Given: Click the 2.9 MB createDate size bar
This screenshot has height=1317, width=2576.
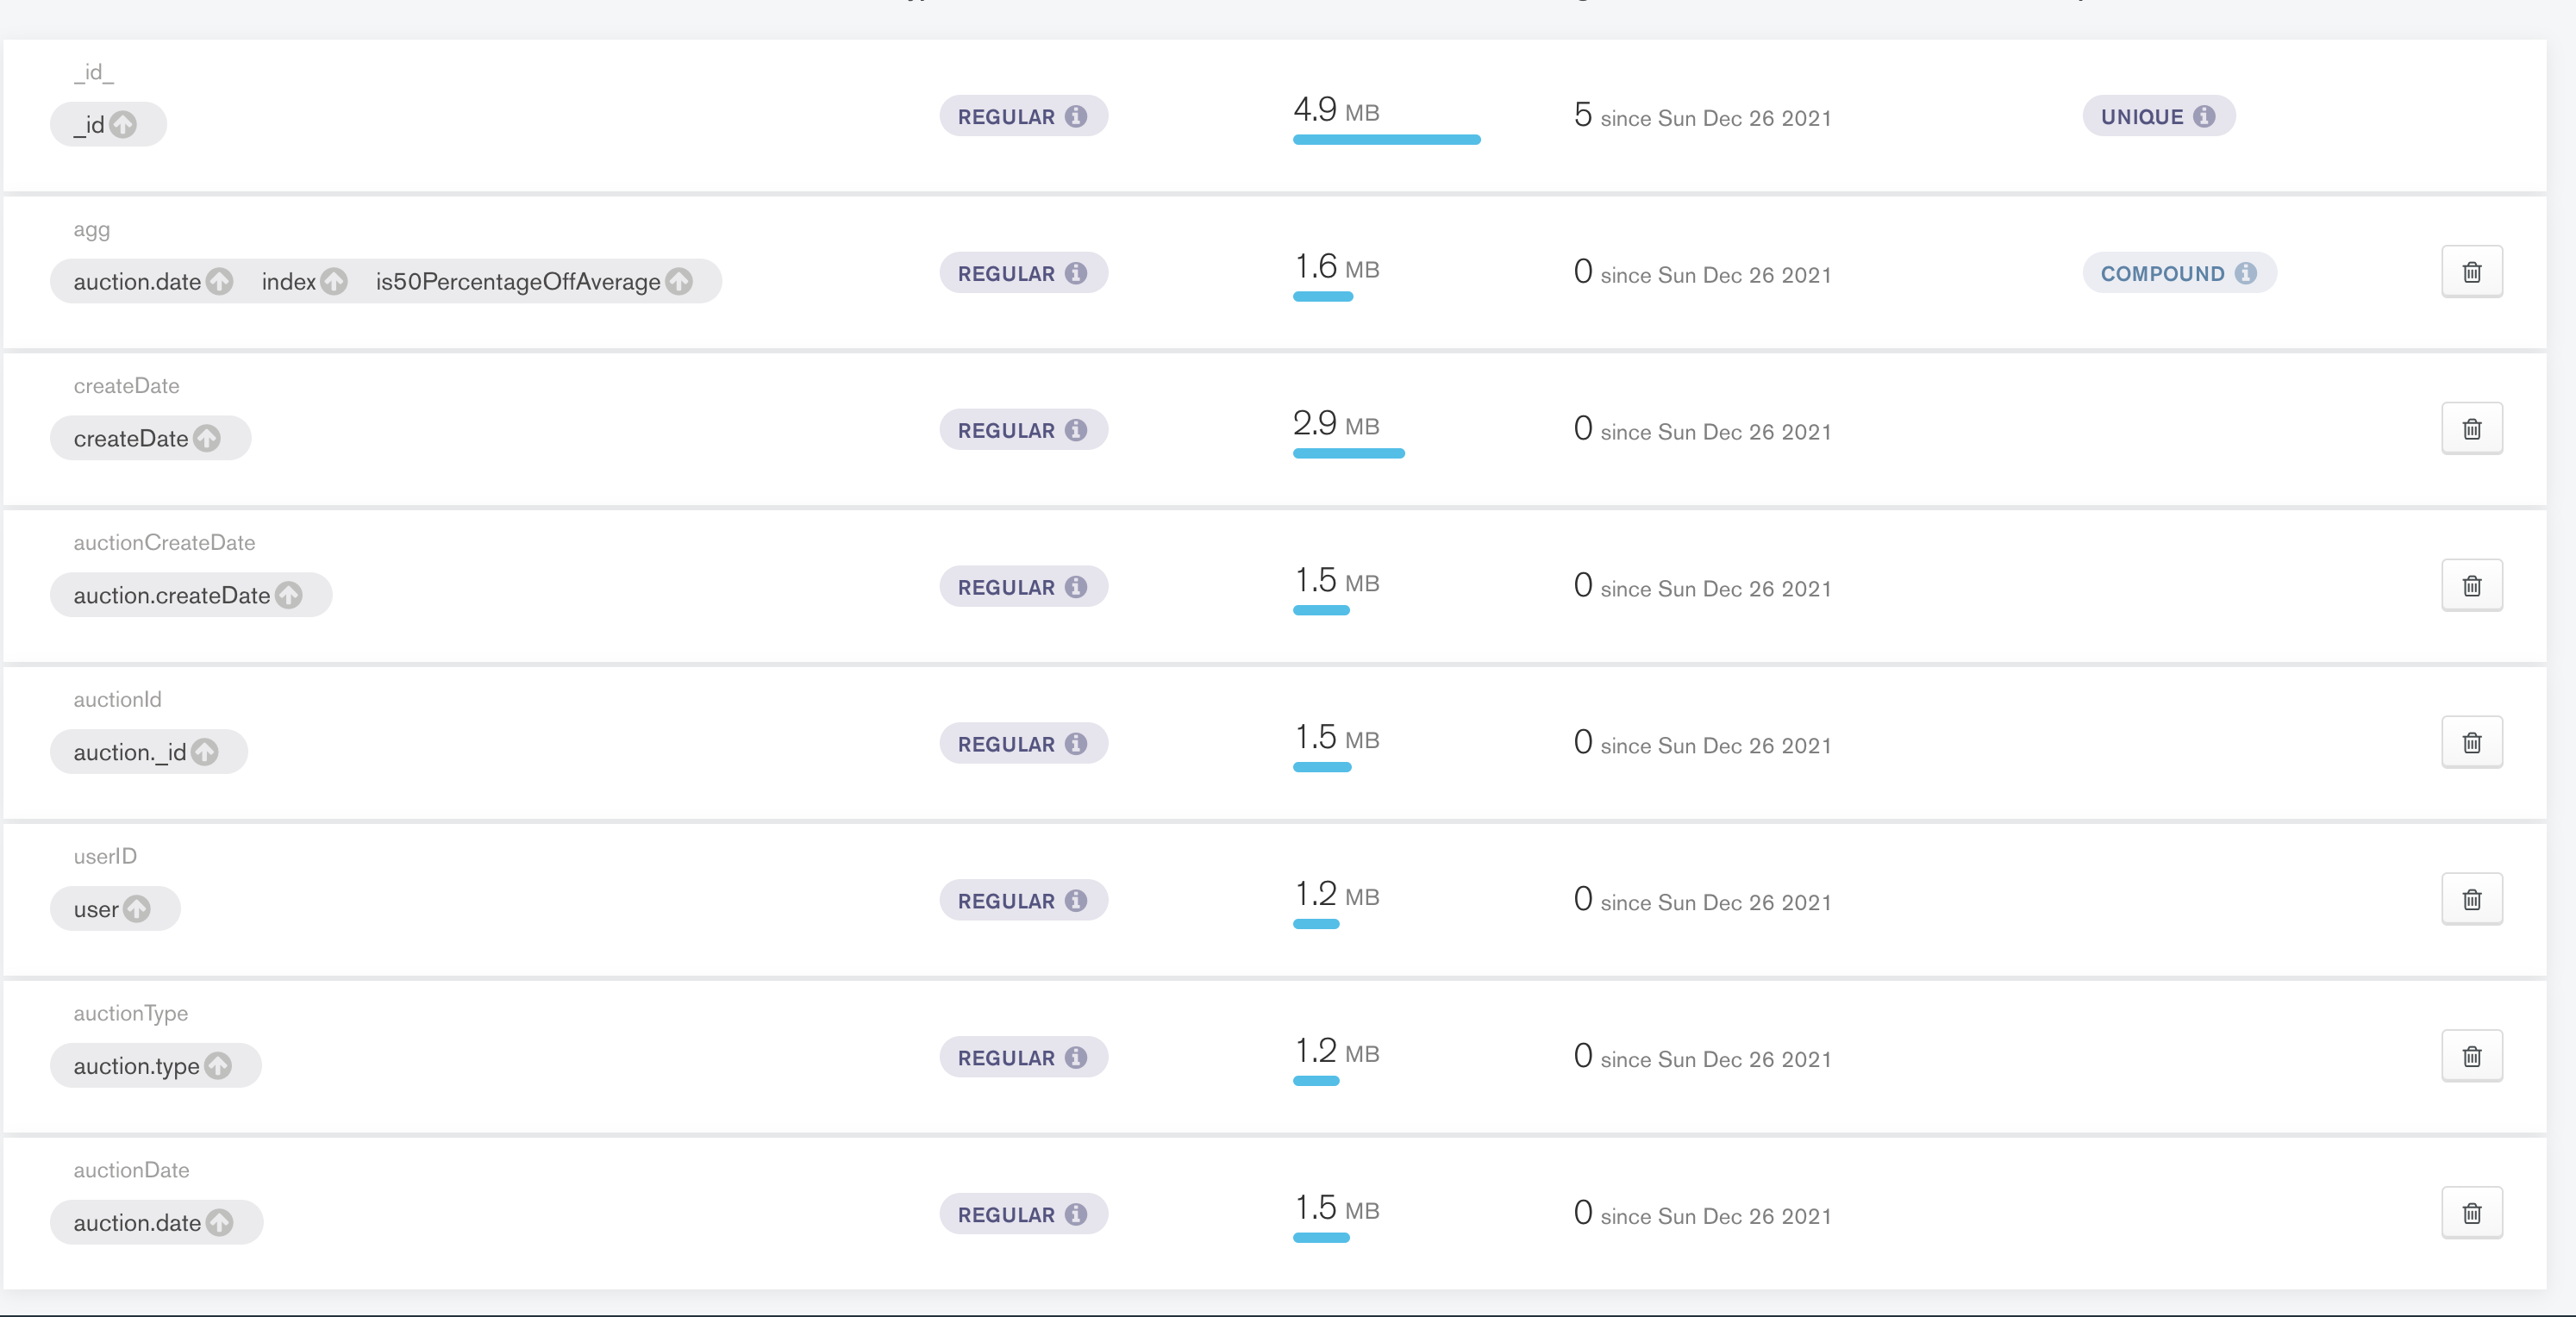Looking at the screenshot, I should click(x=1348, y=454).
